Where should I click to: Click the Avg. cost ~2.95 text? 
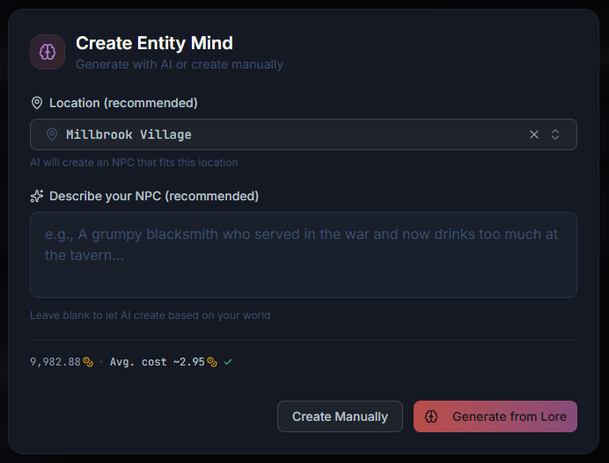[158, 362]
